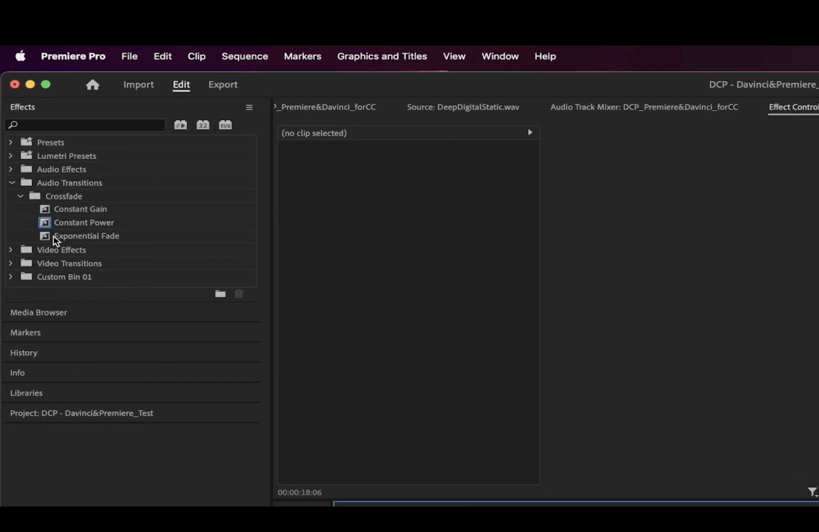Open the Effects panel hamburger menu
This screenshot has height=532, width=819.
[249, 107]
